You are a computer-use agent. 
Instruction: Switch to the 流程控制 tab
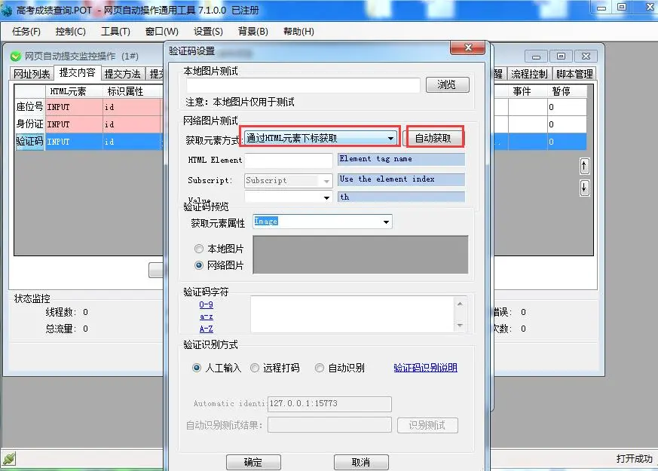pos(529,74)
